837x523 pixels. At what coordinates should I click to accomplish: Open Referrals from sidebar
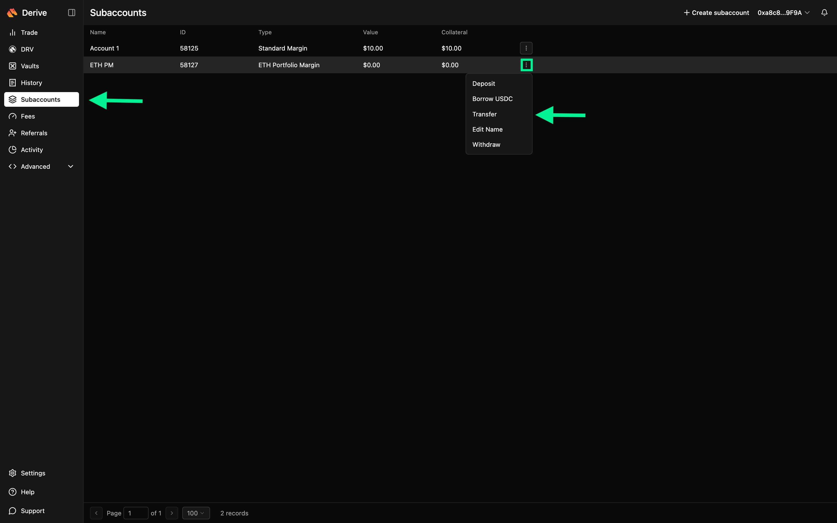[x=34, y=133]
